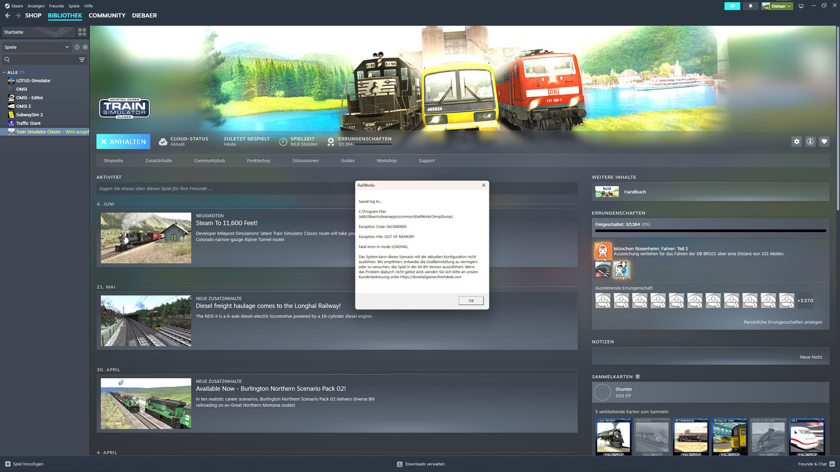Click the achievements progress bar
The height and width of the screenshot is (472, 840).
711,231
